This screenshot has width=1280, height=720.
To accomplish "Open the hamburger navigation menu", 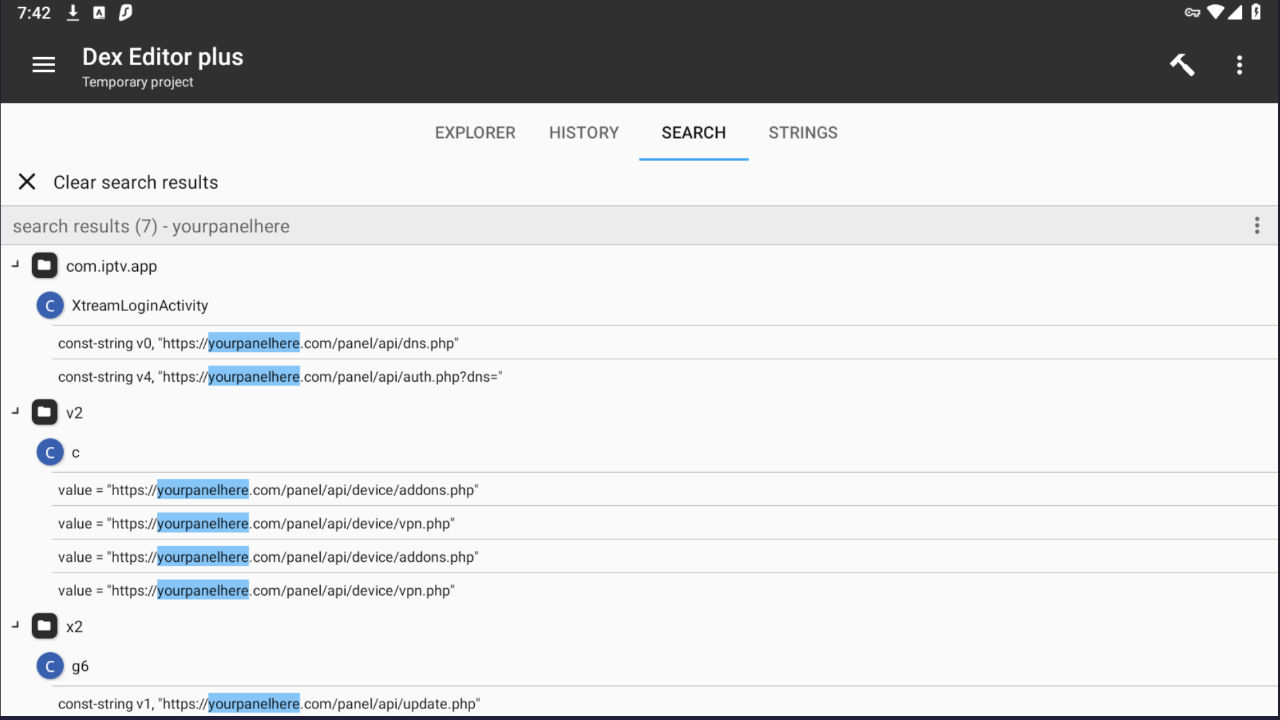I will click(43, 65).
